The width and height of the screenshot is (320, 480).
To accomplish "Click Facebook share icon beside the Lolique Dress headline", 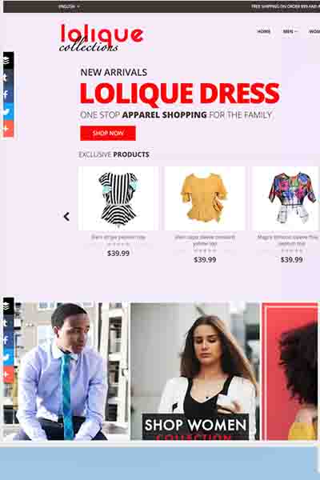I will [x=8, y=94].
